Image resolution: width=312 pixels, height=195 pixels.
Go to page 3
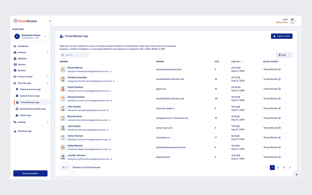click(x=284, y=167)
